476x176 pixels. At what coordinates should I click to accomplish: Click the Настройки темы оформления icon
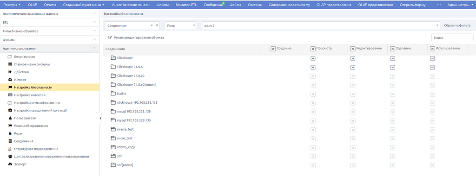pyautogui.click(x=10, y=103)
